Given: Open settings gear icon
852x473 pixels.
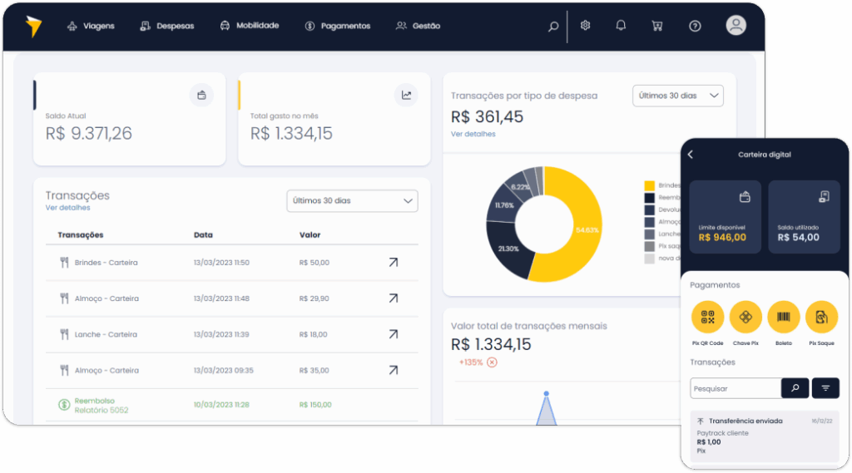Looking at the screenshot, I should [585, 26].
